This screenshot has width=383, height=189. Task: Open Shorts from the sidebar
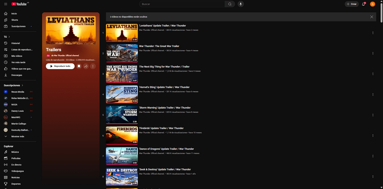[x=15, y=20]
